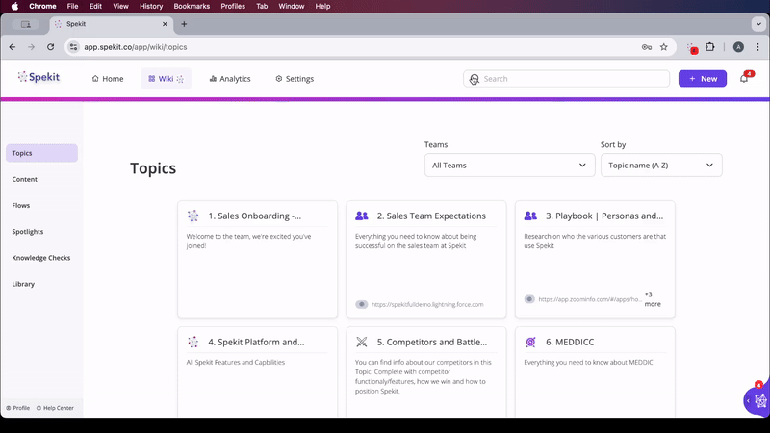Open the Settings tab

(295, 79)
